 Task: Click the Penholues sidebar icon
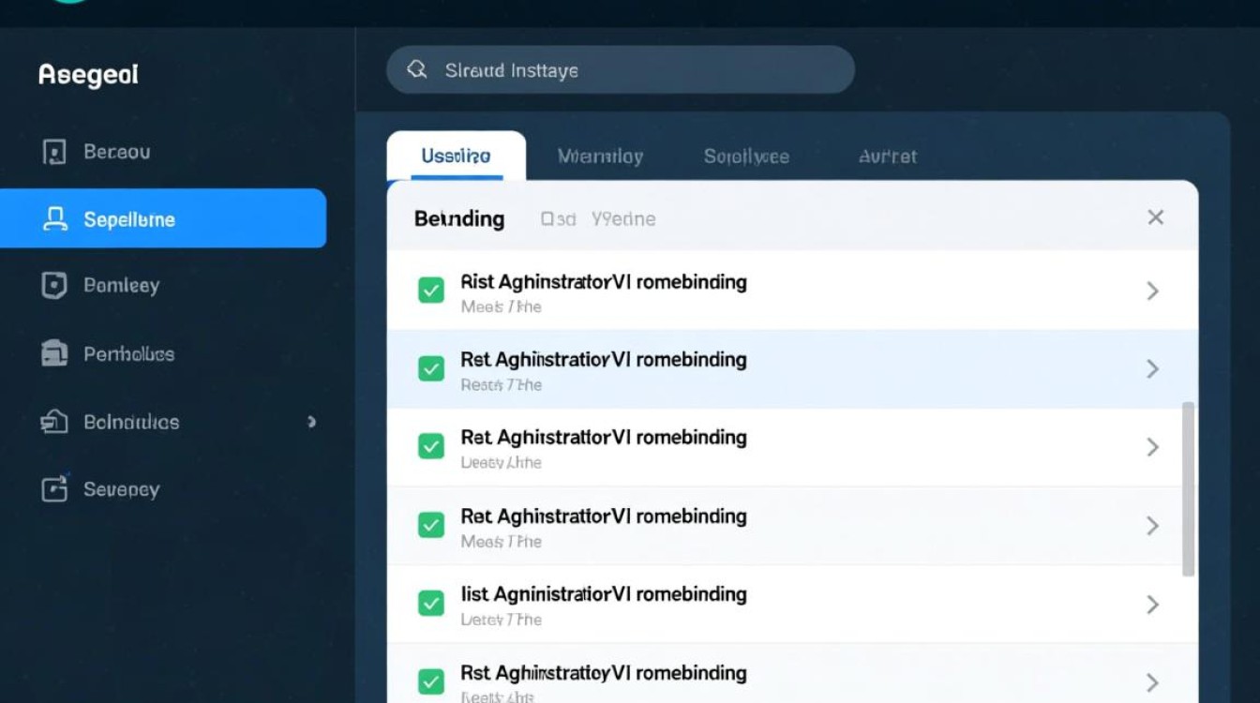coord(54,353)
